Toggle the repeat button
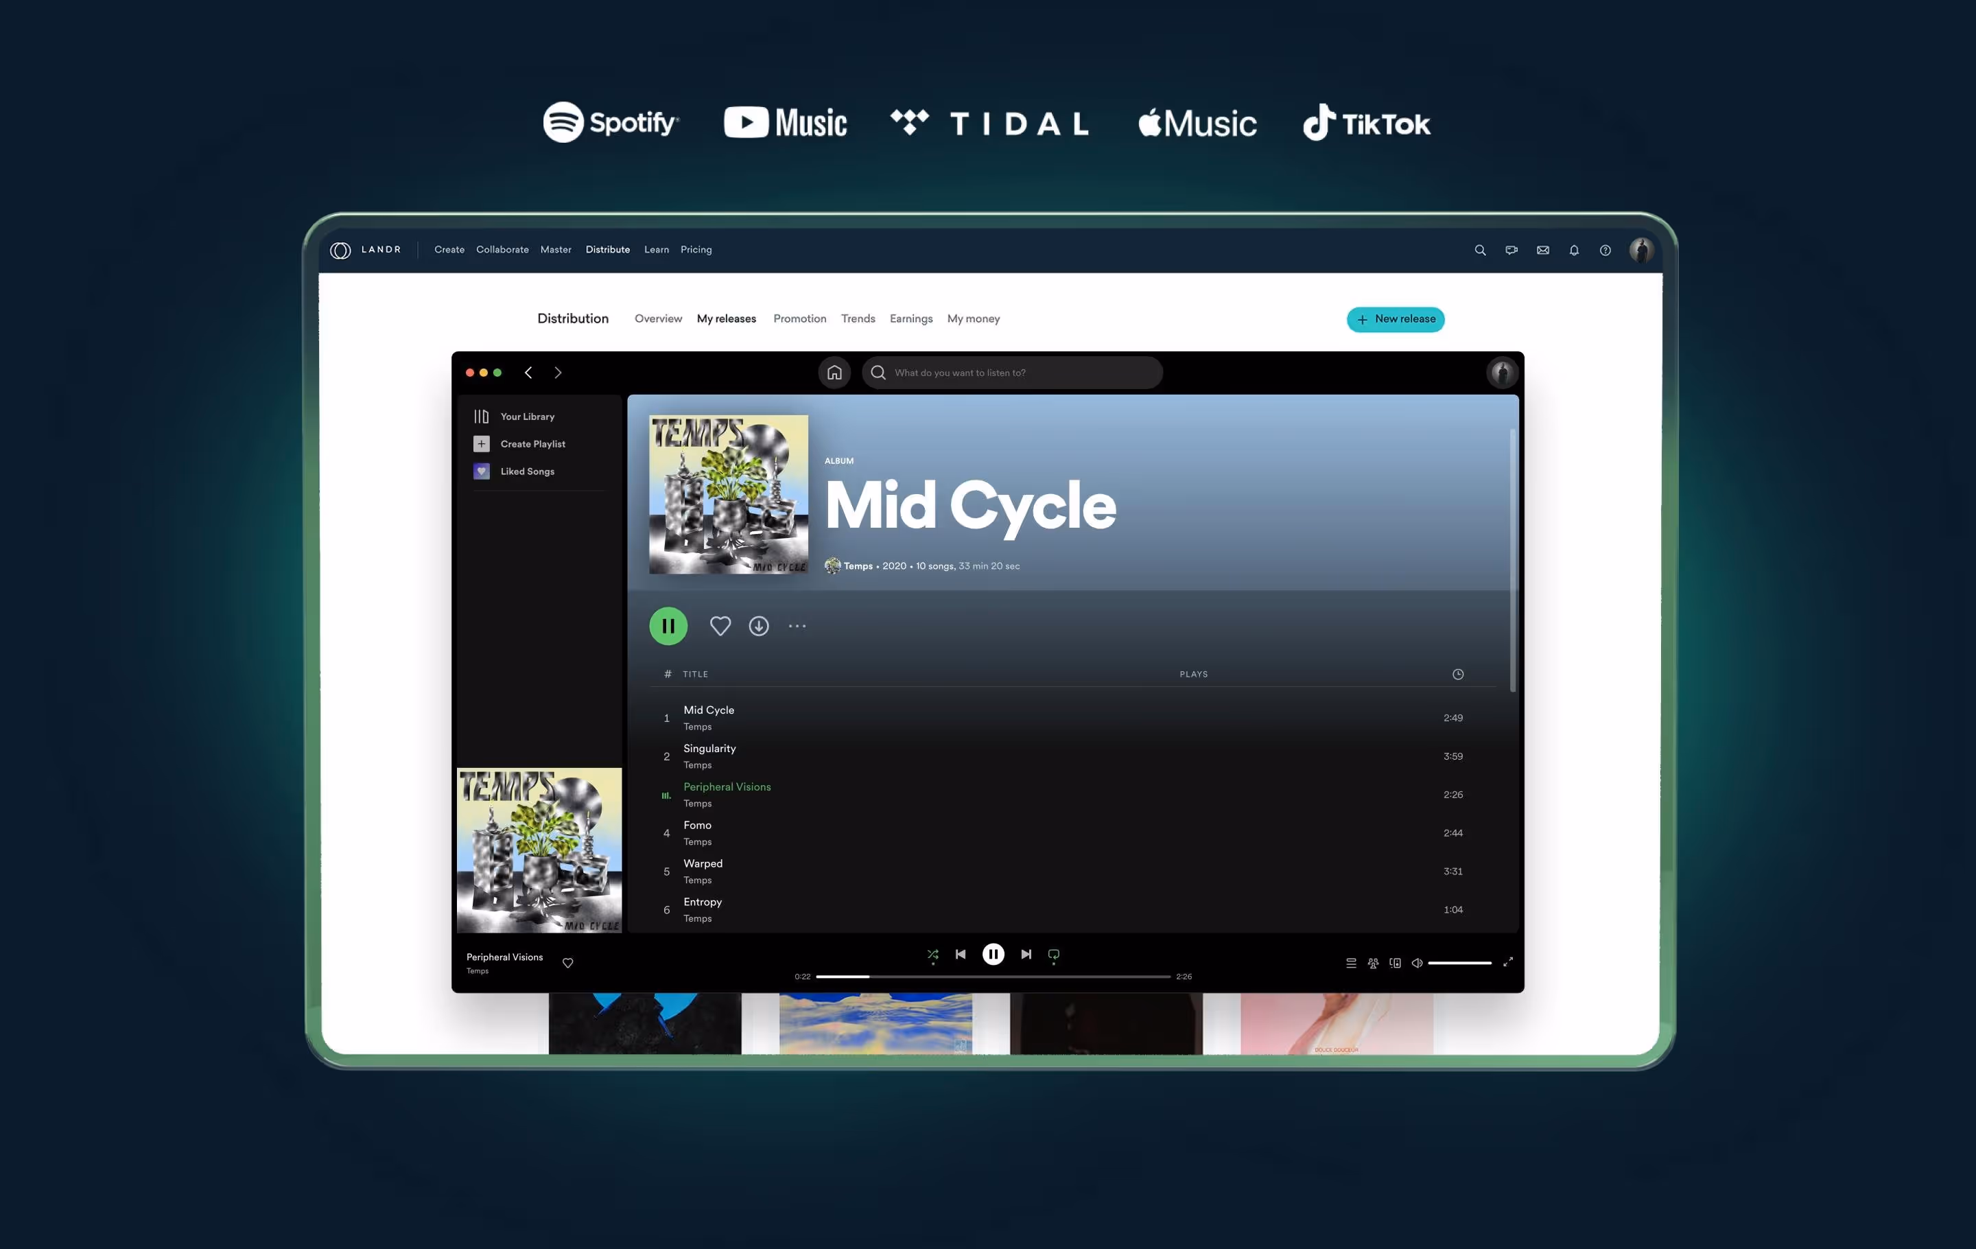The width and height of the screenshot is (1976, 1249). point(1054,955)
